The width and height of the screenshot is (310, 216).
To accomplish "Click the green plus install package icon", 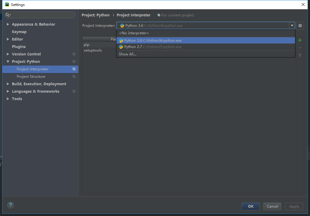I will click(300, 40).
